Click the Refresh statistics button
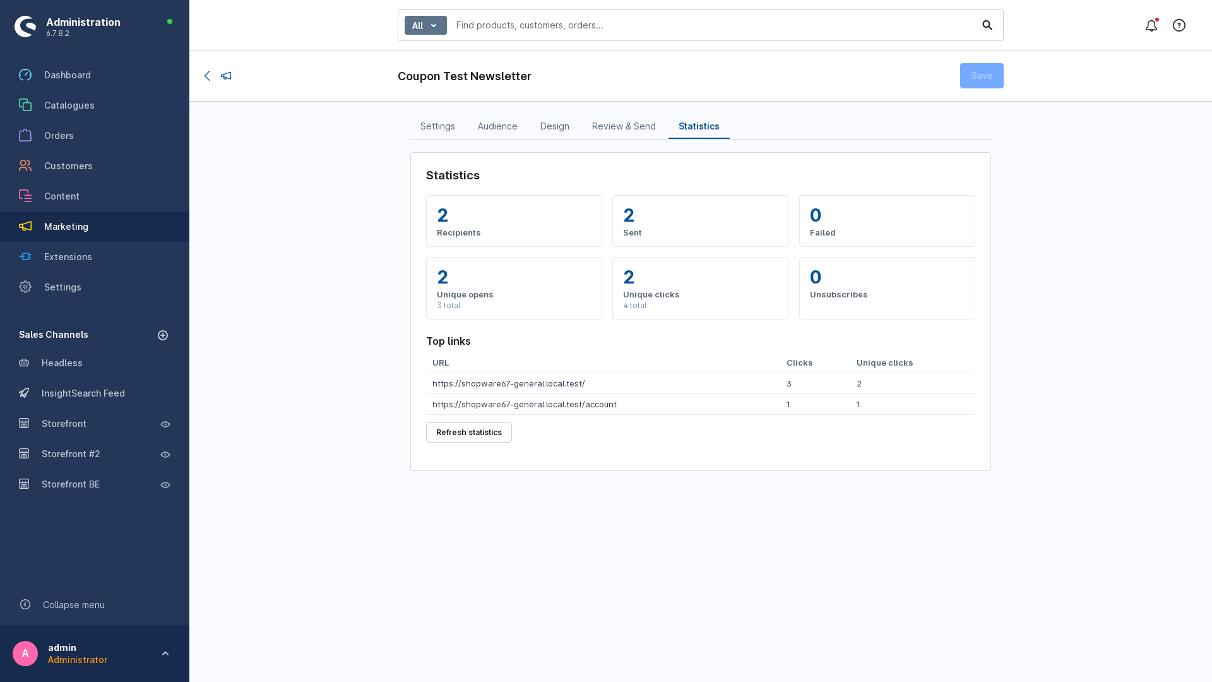 (x=469, y=433)
